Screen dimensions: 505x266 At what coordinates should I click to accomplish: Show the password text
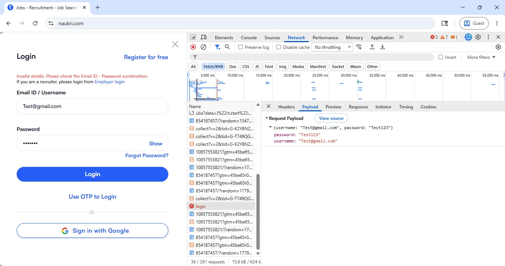tap(156, 144)
